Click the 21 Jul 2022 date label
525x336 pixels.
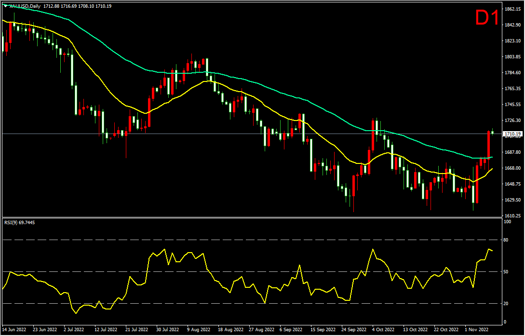137,330
